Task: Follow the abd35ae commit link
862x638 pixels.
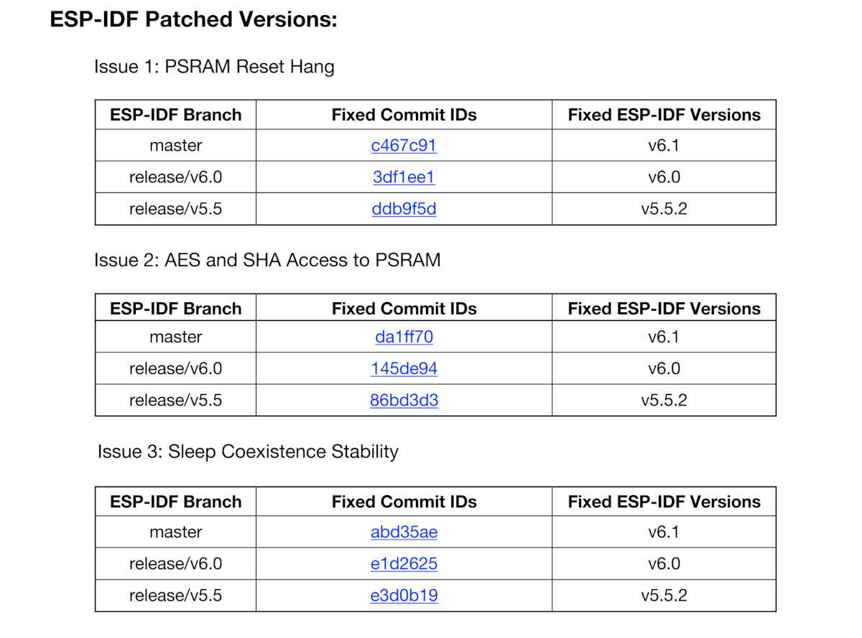Action: [x=404, y=532]
